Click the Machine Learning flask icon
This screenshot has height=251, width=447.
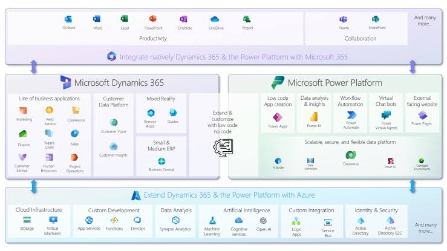pos(212,220)
